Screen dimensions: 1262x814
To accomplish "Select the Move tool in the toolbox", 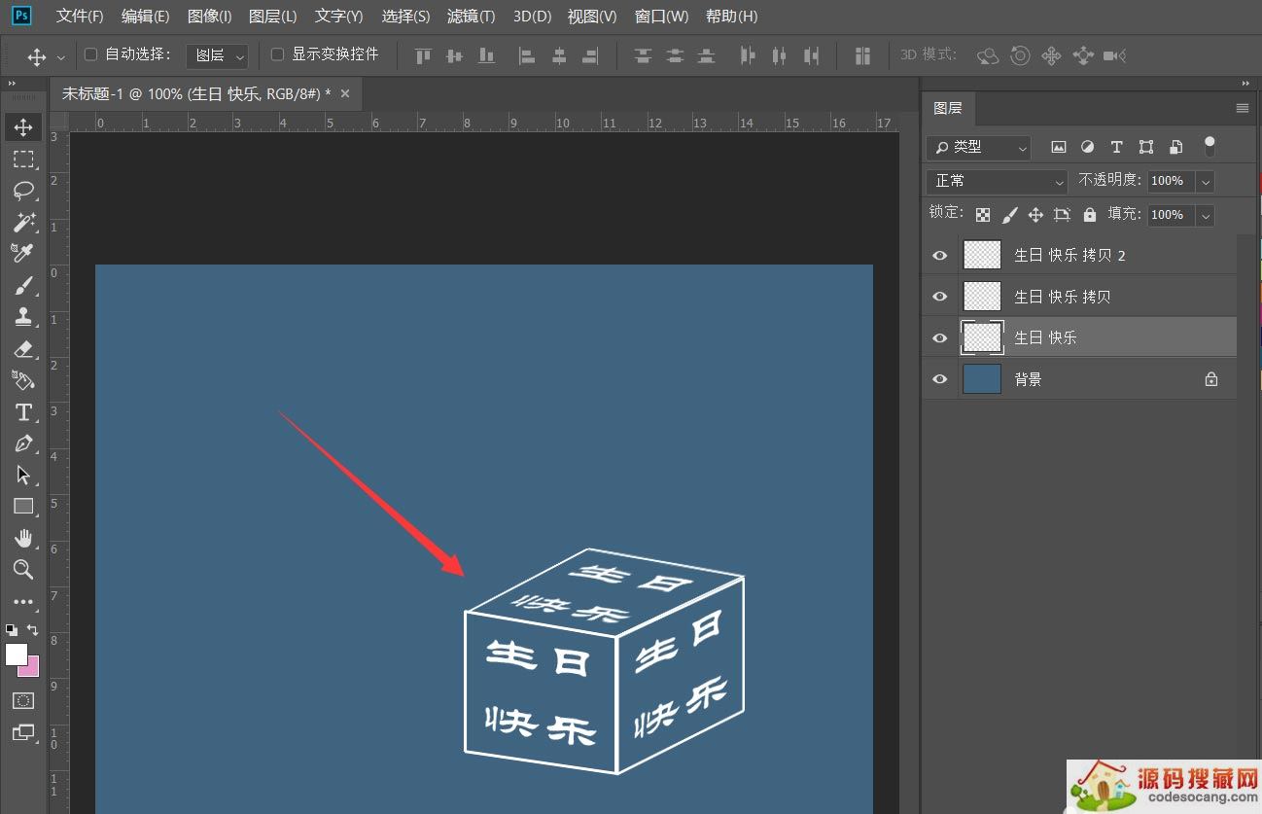I will point(23,127).
